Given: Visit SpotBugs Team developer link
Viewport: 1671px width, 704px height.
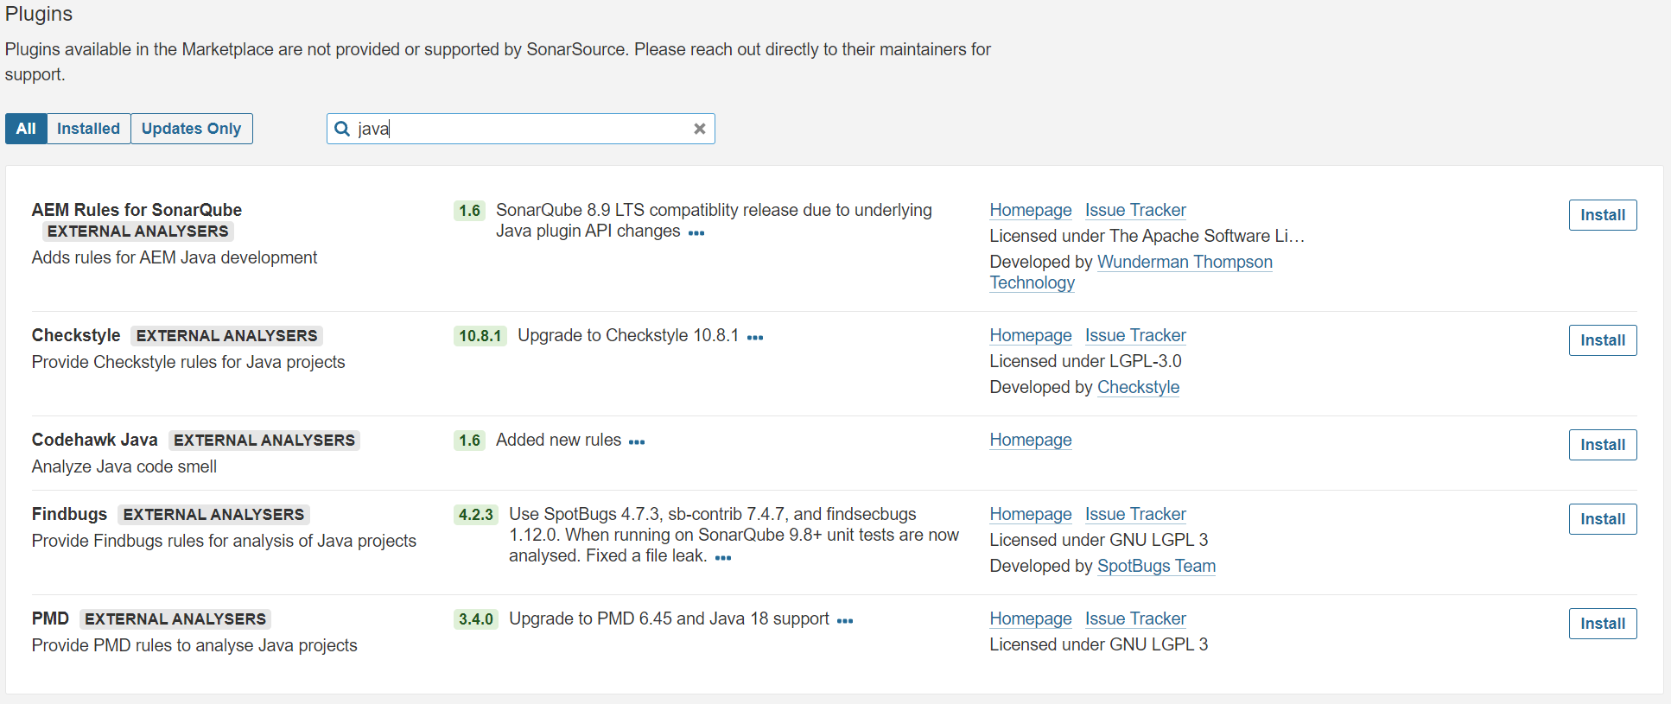Looking at the screenshot, I should pos(1156,566).
